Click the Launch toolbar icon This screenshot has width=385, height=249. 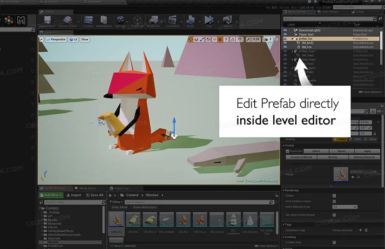tap(227, 21)
